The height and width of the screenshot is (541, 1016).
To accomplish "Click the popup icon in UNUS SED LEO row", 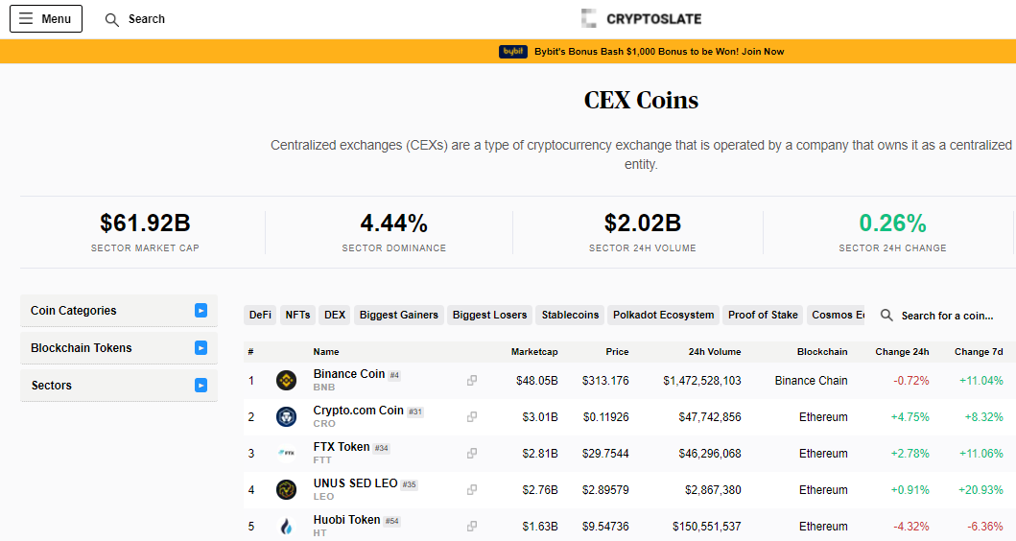I will point(472,490).
